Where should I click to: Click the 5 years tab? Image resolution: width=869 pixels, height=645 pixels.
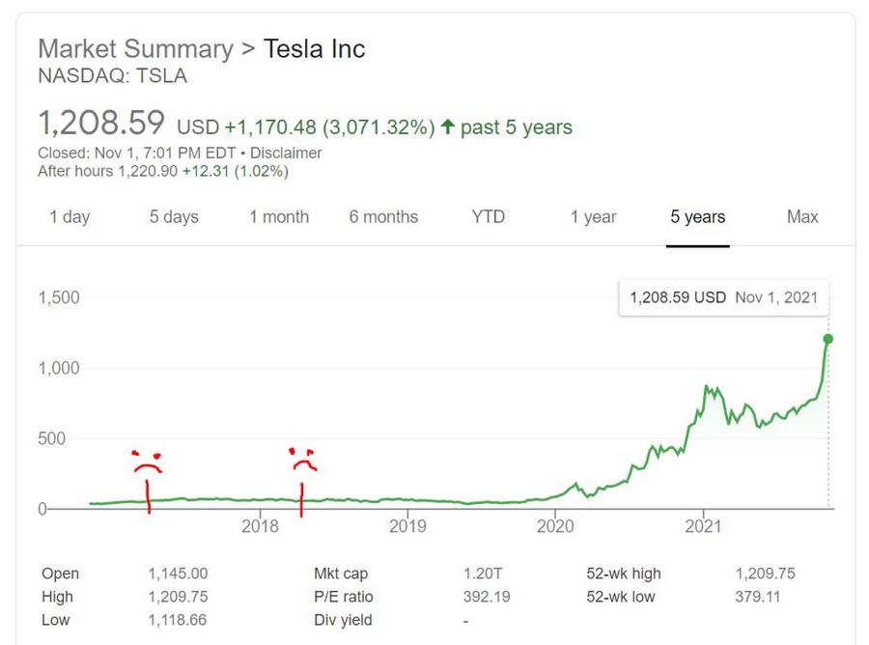[x=698, y=216]
